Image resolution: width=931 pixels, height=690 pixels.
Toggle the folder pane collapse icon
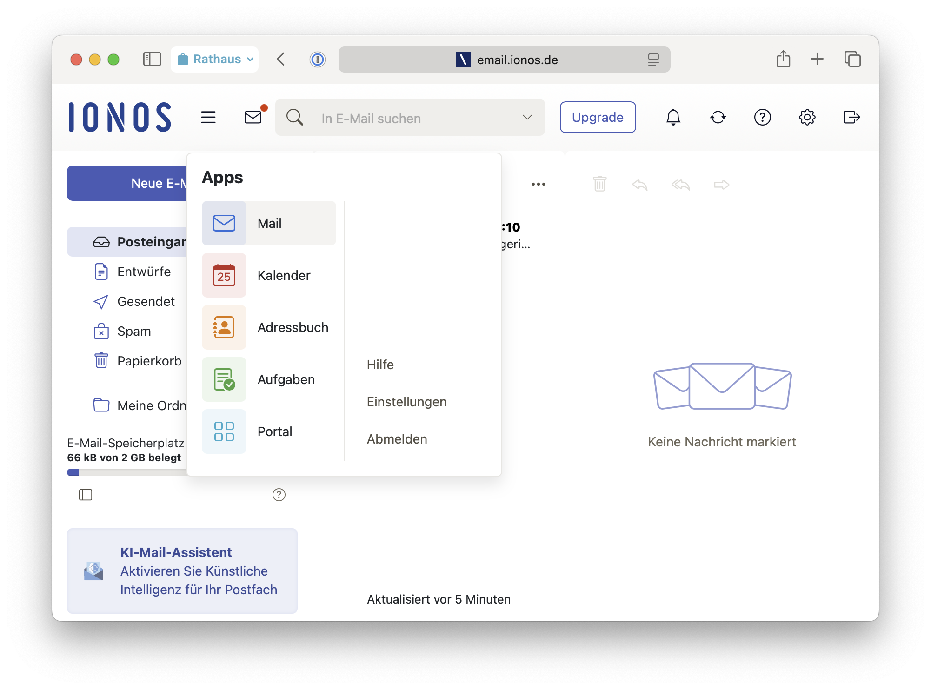tap(86, 495)
